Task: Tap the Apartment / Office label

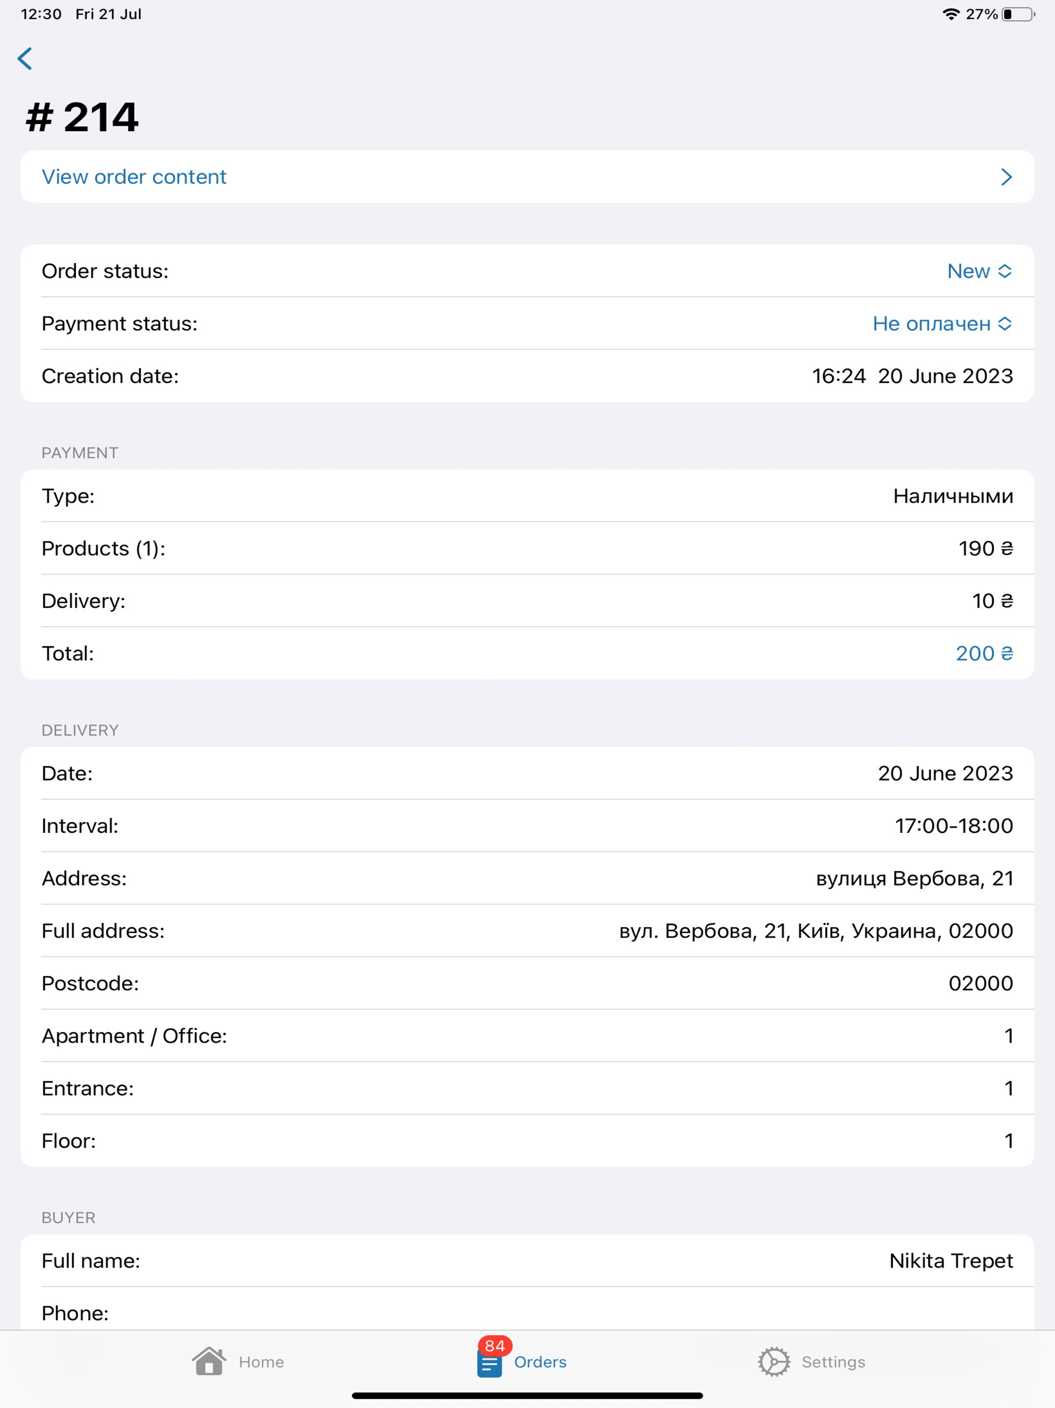Action: click(x=134, y=1035)
